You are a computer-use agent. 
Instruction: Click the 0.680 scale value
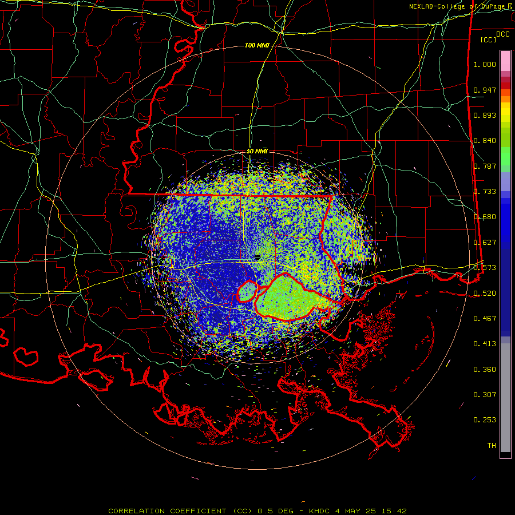click(x=485, y=217)
